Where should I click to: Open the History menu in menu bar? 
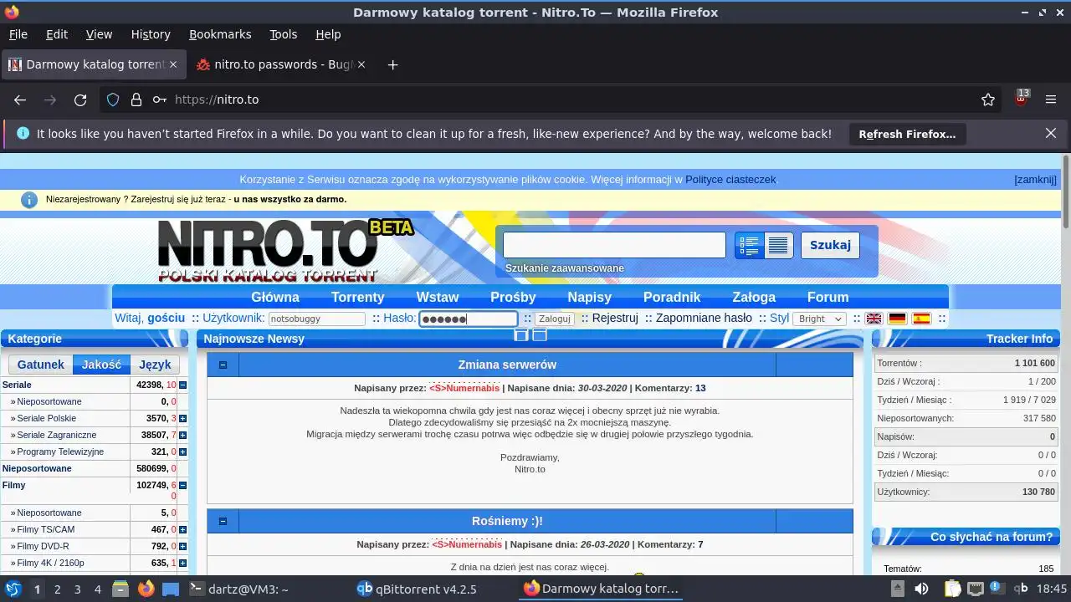coord(151,34)
